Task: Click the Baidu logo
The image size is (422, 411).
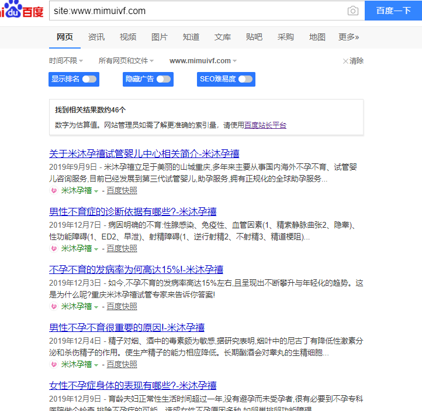Action: click(x=22, y=10)
